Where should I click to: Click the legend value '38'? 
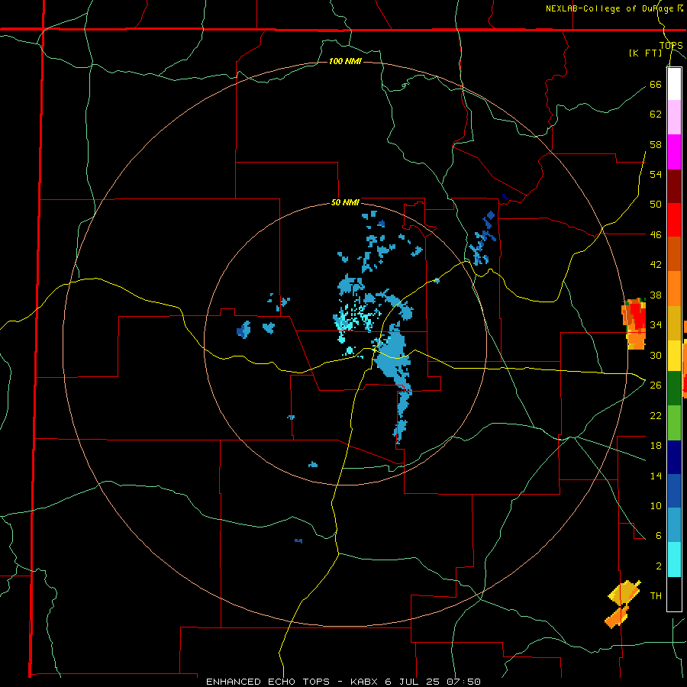coord(656,295)
